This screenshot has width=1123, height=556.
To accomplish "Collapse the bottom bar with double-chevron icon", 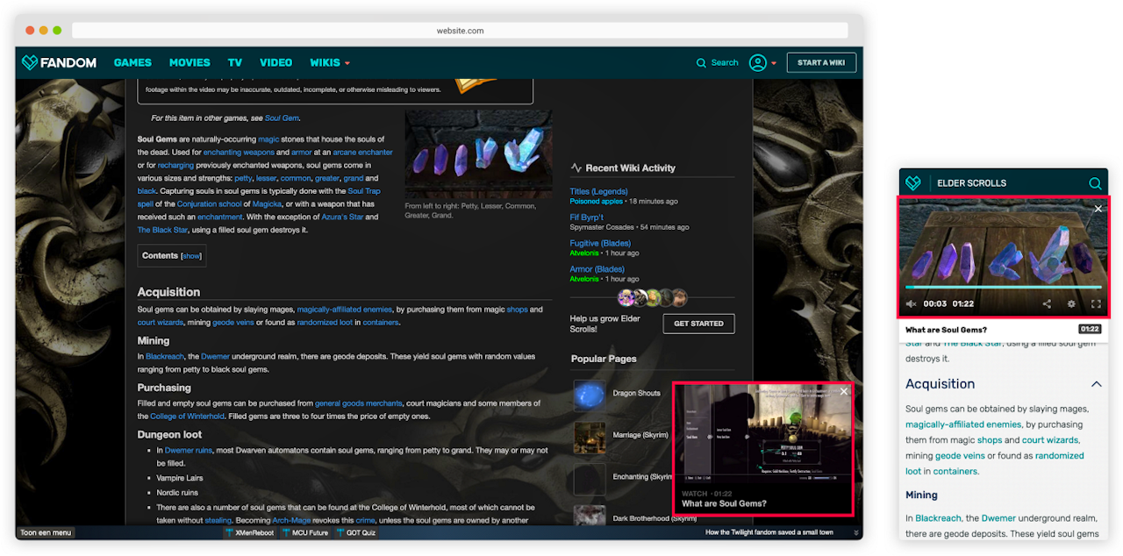I will point(854,532).
